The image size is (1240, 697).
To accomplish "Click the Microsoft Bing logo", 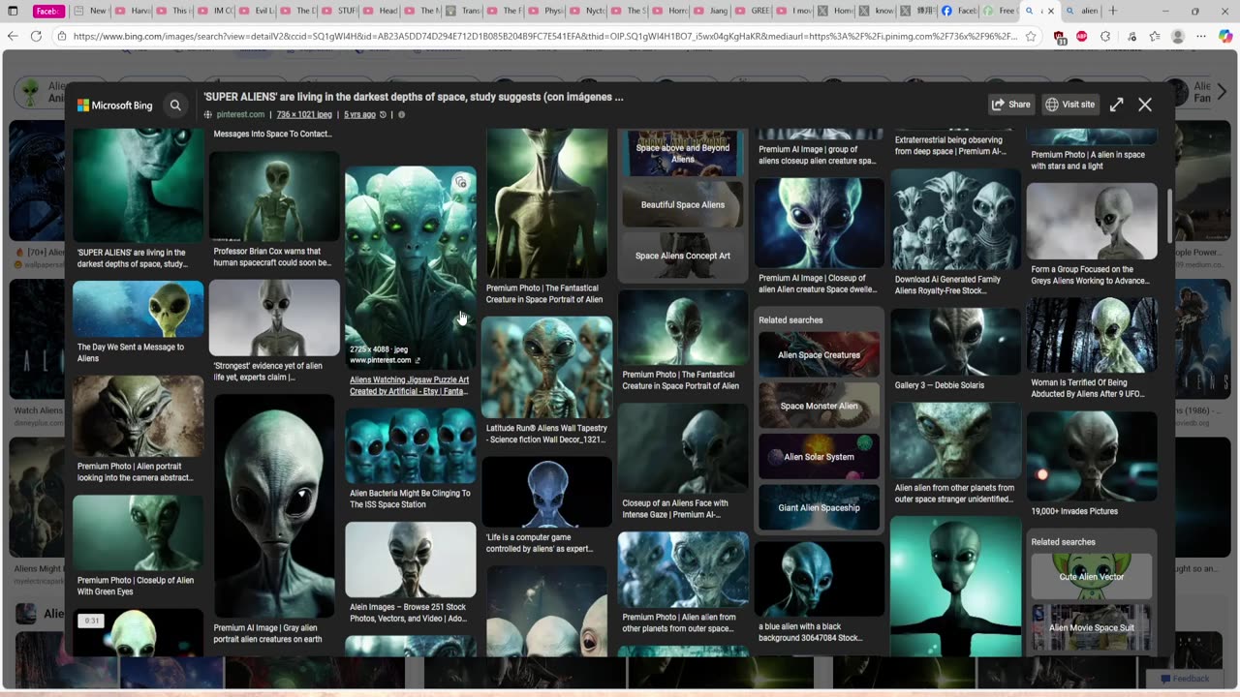I will (x=115, y=105).
